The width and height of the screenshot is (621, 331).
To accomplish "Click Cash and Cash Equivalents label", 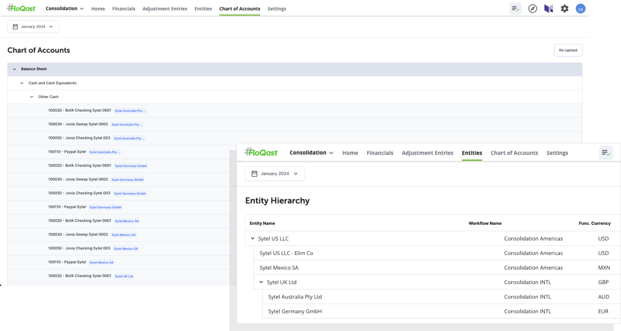I will click(x=53, y=83).
